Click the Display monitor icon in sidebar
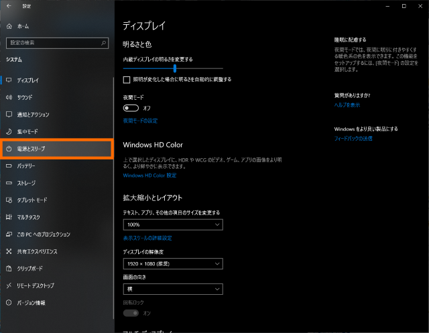 pos(9,80)
